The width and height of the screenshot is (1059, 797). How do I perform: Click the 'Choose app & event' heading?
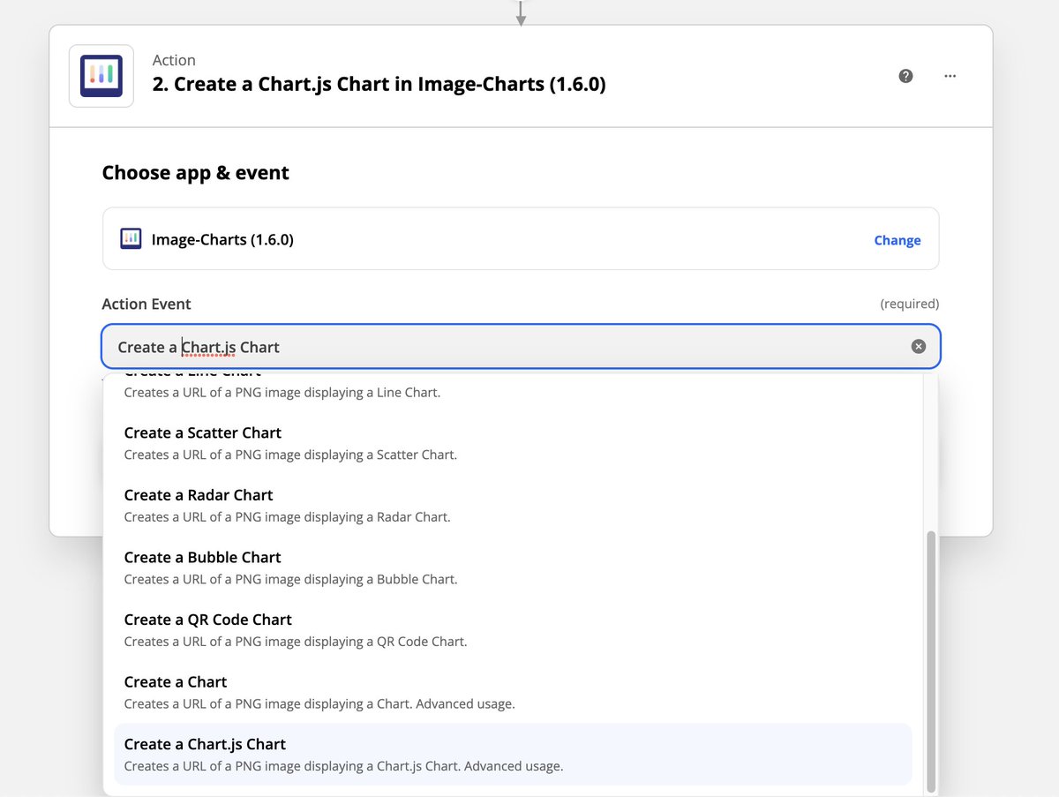tap(196, 172)
